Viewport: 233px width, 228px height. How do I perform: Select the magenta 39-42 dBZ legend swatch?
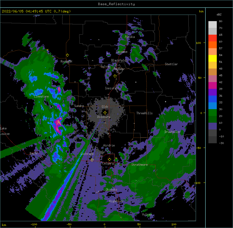[212, 85]
